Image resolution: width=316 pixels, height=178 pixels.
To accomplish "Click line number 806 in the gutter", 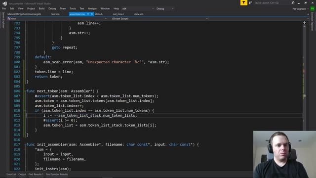I will click(x=17, y=91).
